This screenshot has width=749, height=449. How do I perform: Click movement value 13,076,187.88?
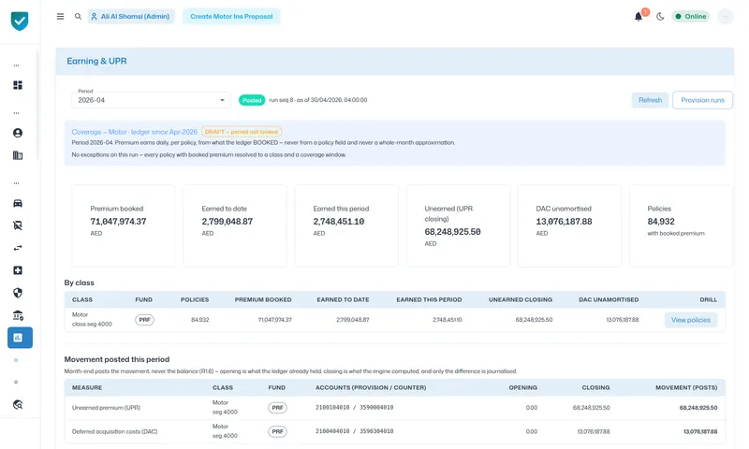click(700, 432)
